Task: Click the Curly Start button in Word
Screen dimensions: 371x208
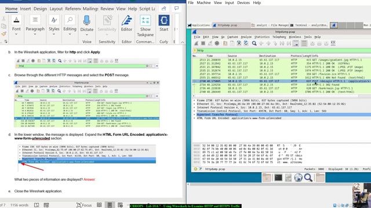Action: (163, 24)
